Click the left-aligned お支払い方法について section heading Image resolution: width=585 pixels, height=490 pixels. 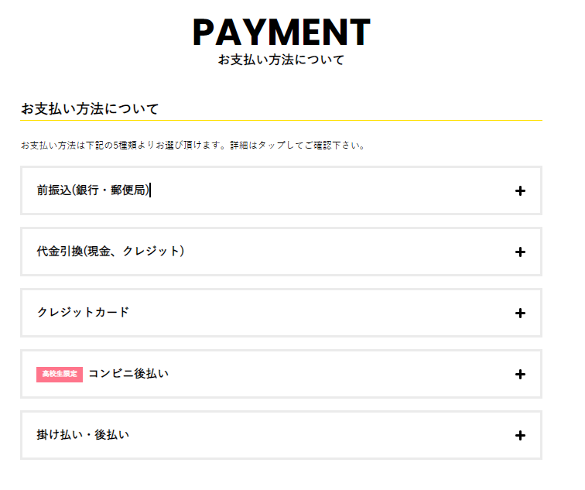[90, 109]
